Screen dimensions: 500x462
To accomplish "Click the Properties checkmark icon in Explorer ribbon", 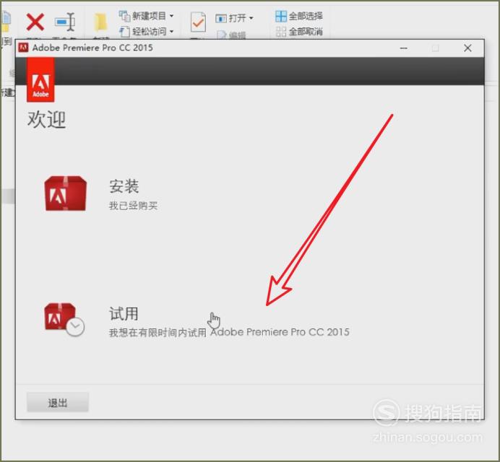I will pyautogui.click(x=198, y=22).
